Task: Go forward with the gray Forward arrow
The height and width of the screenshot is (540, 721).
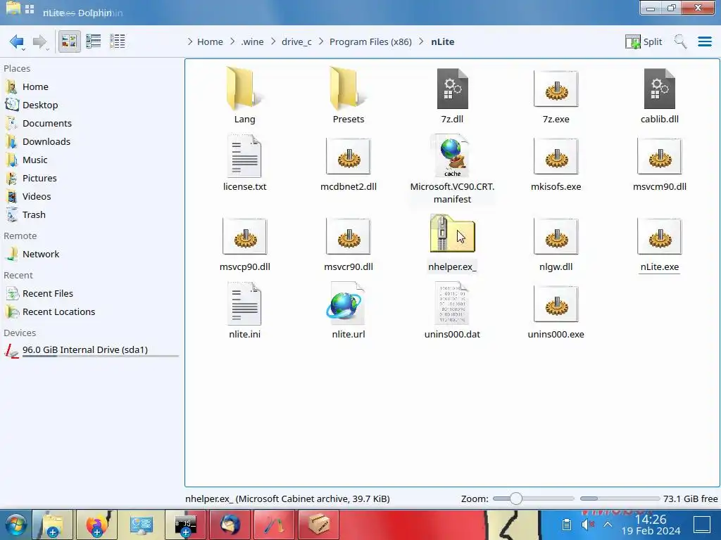Action: click(40, 41)
